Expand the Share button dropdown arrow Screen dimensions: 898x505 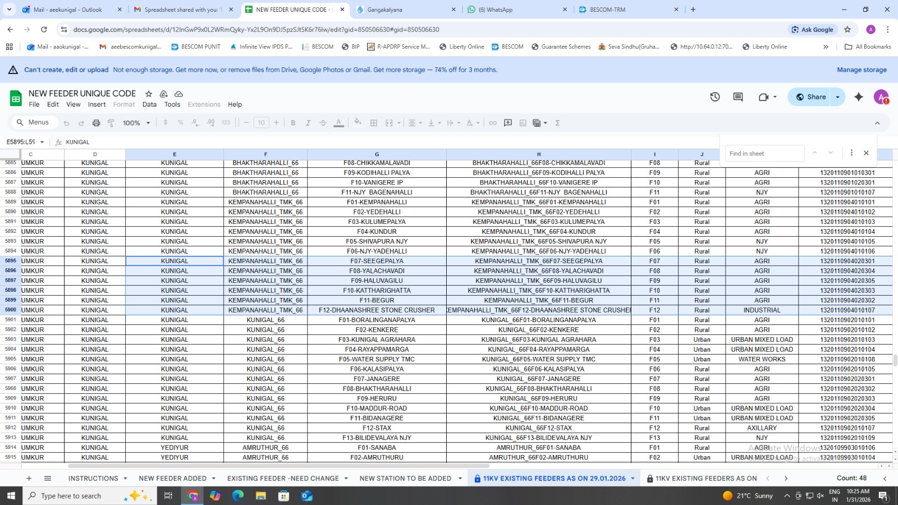[x=837, y=97]
